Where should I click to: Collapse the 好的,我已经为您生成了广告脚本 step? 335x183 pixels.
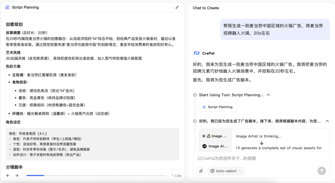[x=327, y=121]
